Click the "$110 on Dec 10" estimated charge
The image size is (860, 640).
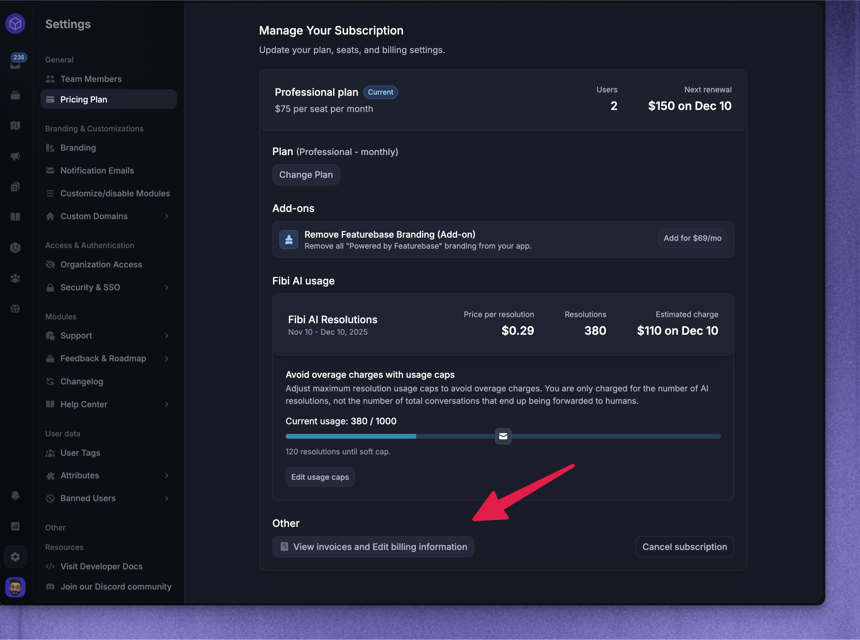[677, 331]
